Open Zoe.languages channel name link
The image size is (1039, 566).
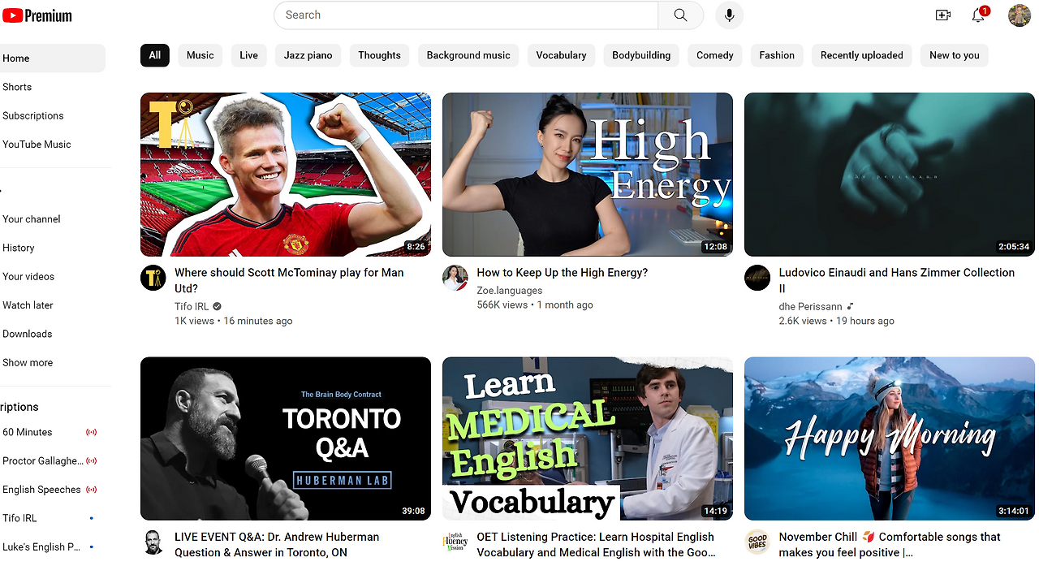tap(510, 291)
